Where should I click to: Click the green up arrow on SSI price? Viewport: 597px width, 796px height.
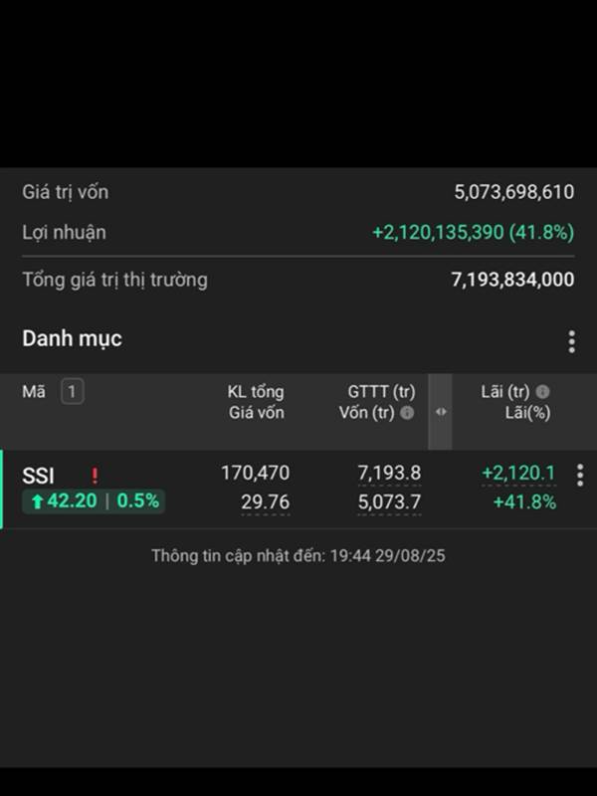pyautogui.click(x=38, y=501)
